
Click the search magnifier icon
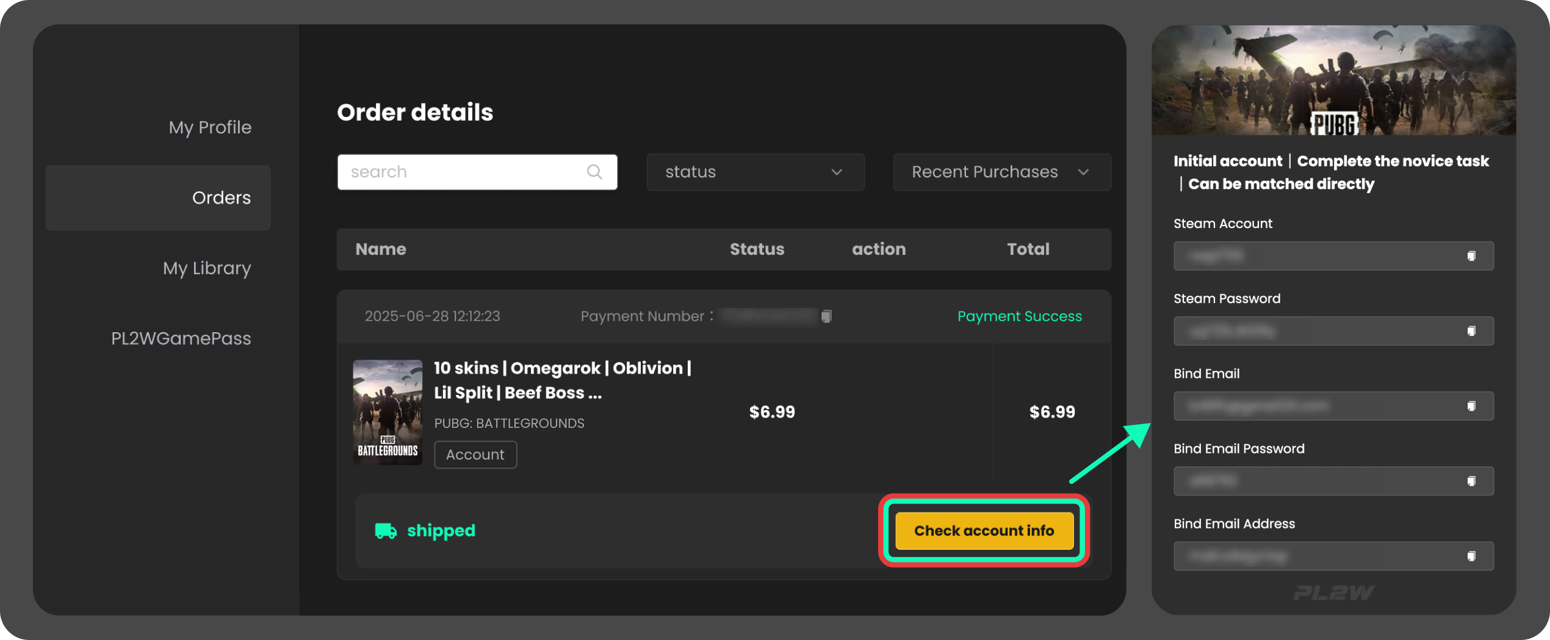coord(594,172)
